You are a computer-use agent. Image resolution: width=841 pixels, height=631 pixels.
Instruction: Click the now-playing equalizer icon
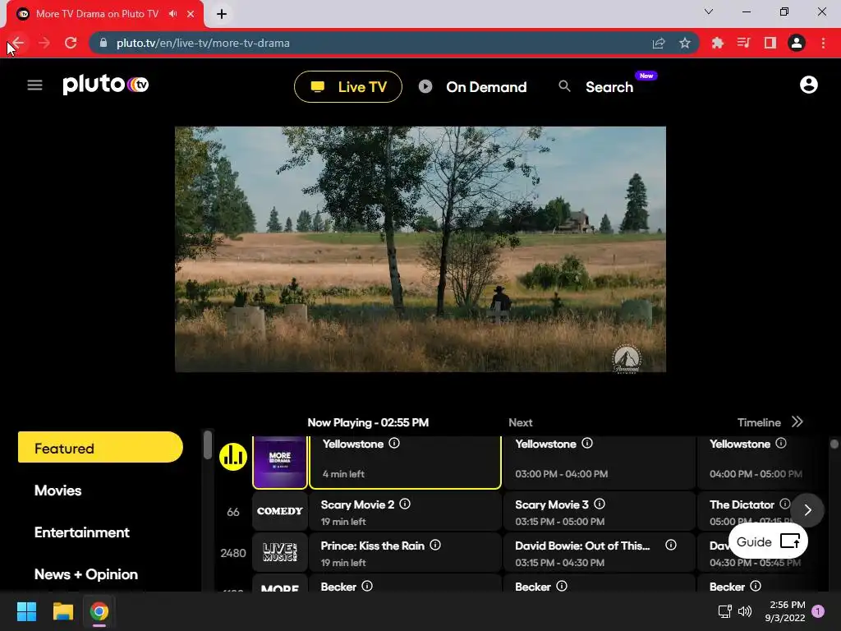coord(232,457)
